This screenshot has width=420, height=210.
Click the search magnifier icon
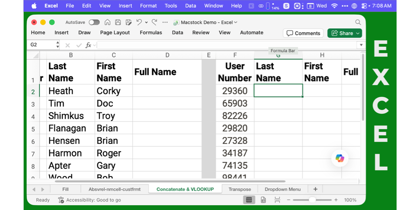(x=358, y=22)
